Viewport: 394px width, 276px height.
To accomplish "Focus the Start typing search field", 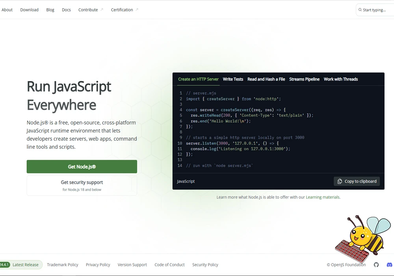I will click(x=375, y=10).
